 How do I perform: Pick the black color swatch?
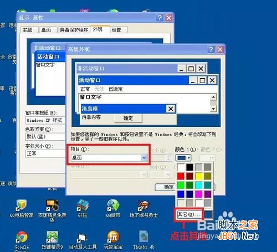[190, 167]
